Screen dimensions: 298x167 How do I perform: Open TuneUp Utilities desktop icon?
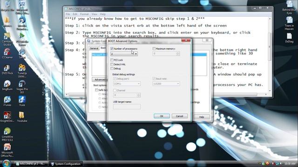point(22,71)
